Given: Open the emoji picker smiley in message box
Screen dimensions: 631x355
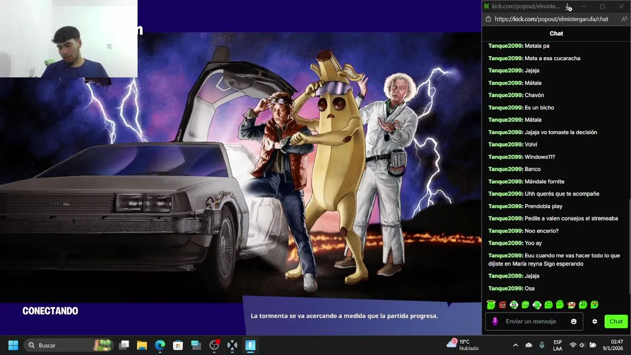Looking at the screenshot, I should [574, 321].
